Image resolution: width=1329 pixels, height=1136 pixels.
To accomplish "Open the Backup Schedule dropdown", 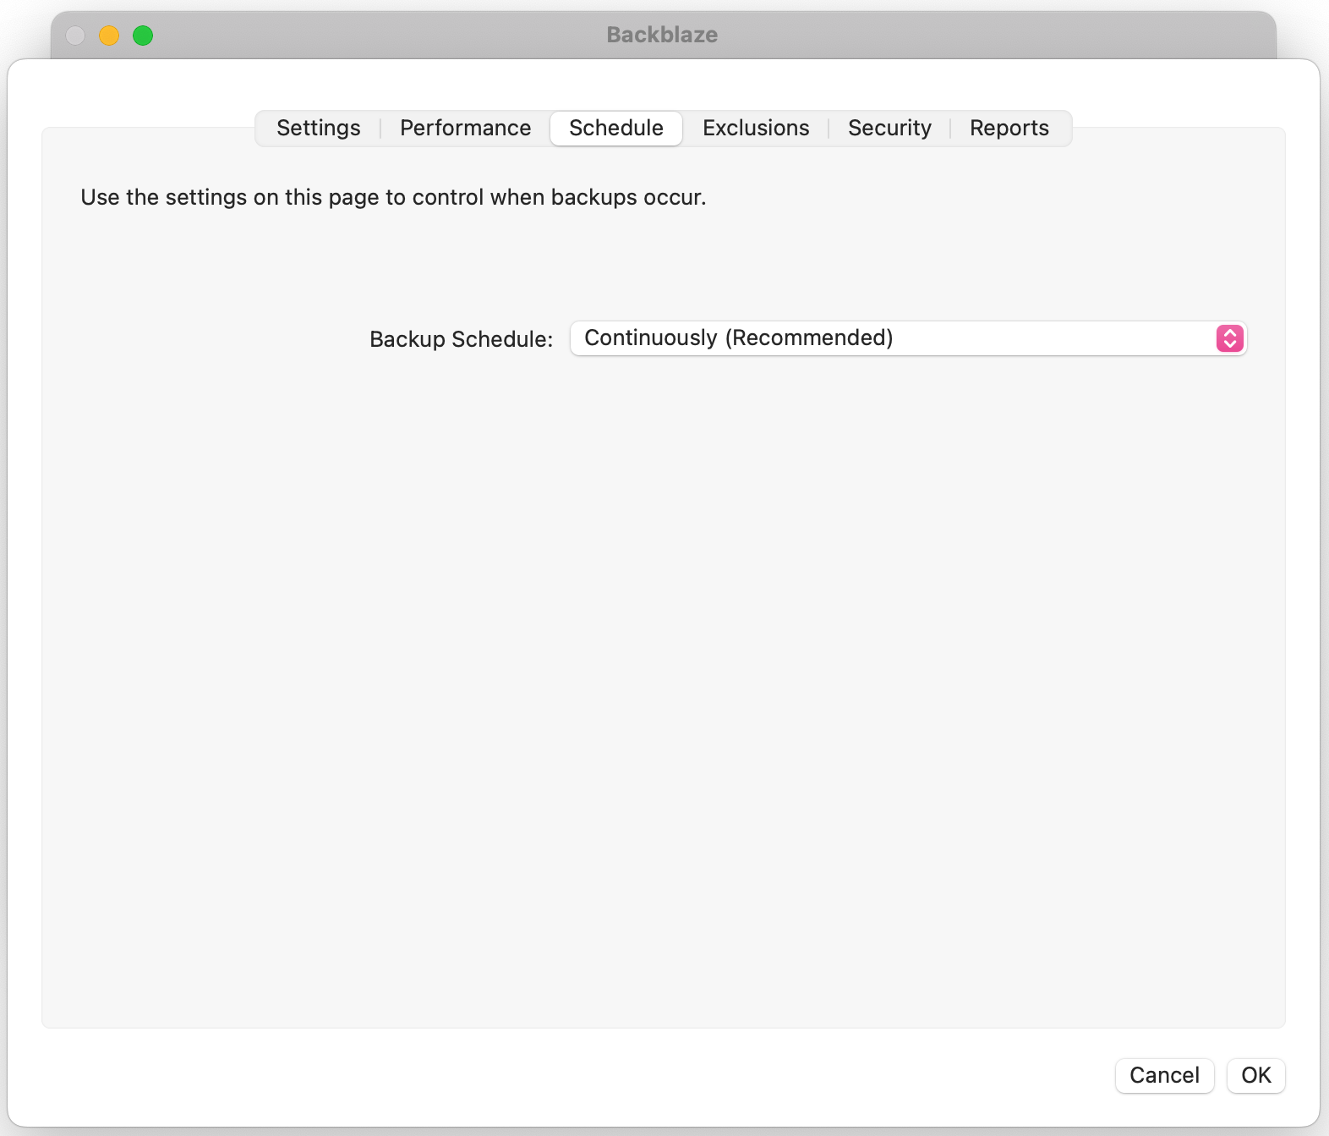I will pyautogui.click(x=909, y=338).
